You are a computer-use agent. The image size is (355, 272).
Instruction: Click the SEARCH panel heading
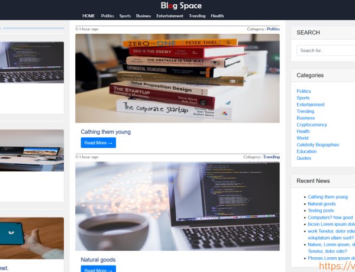[x=308, y=33]
